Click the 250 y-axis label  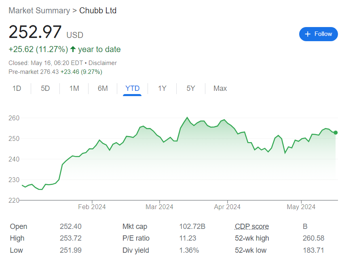(x=14, y=138)
